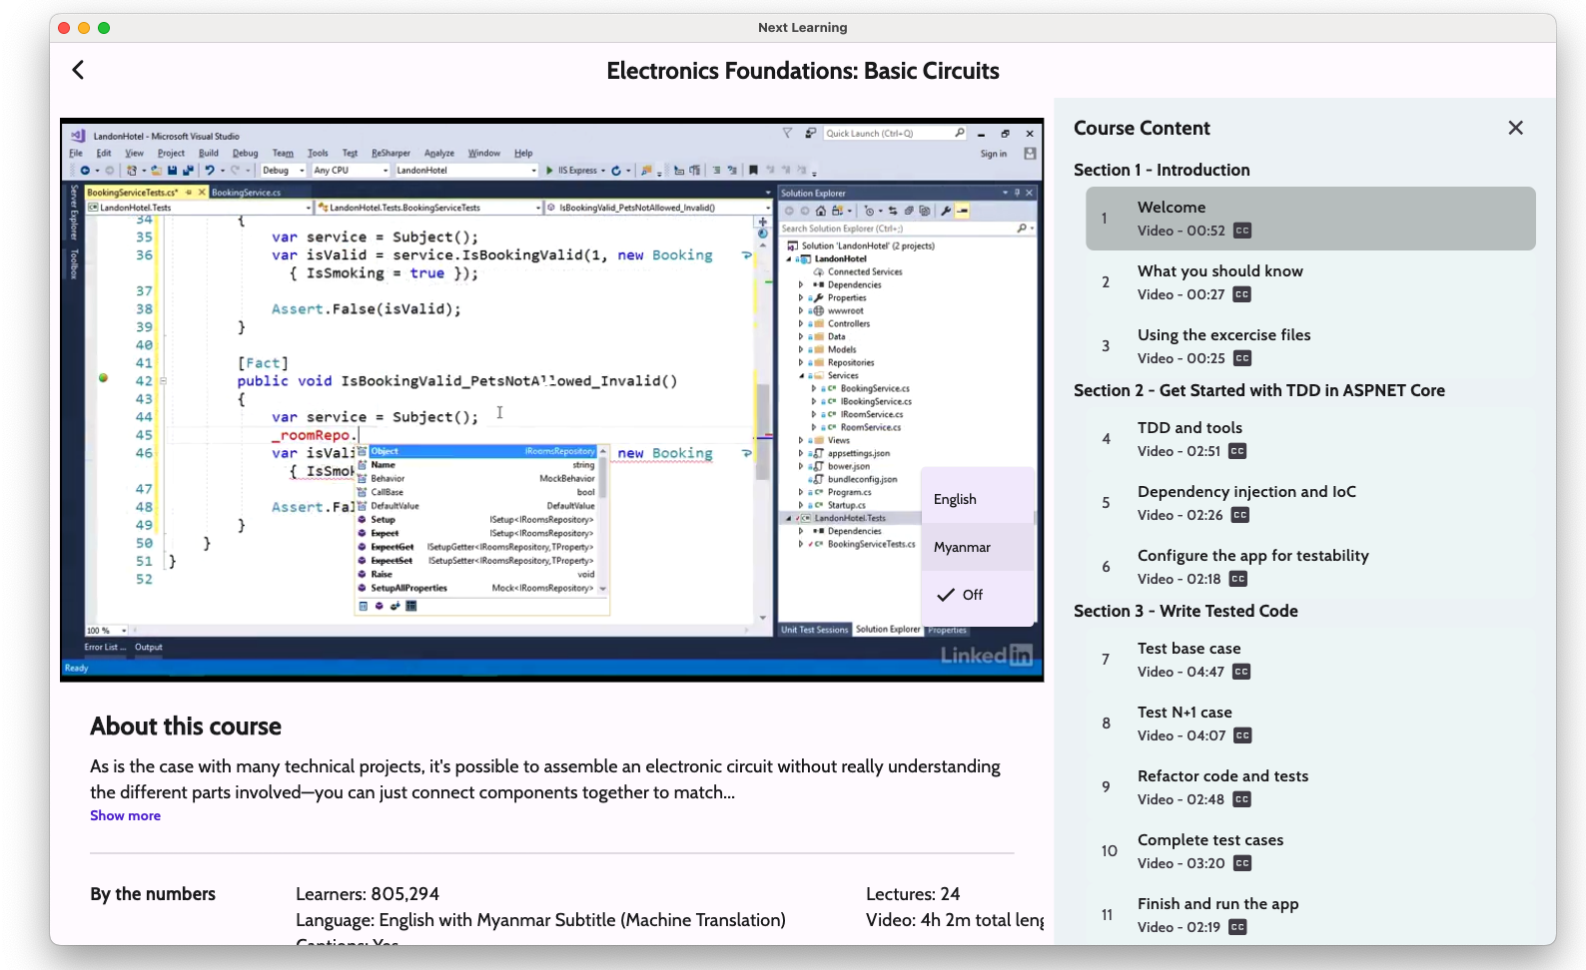Click CC icon for Refactor code and tests

tap(1240, 799)
